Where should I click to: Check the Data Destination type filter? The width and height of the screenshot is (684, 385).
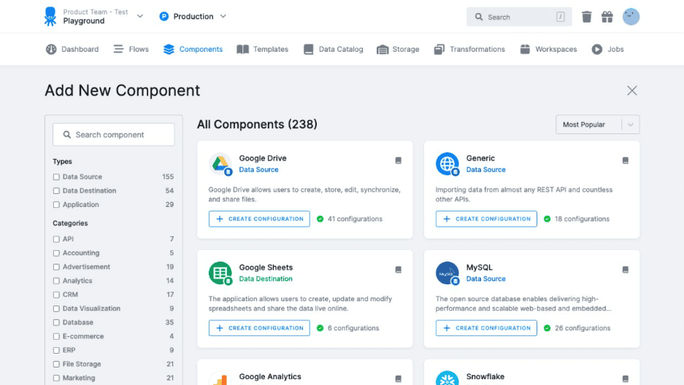(x=56, y=191)
